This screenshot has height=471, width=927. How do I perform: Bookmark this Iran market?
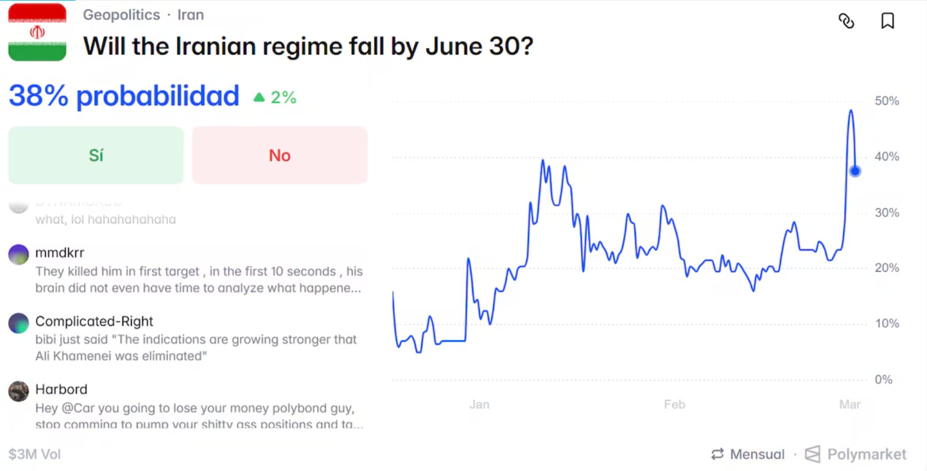(x=887, y=21)
